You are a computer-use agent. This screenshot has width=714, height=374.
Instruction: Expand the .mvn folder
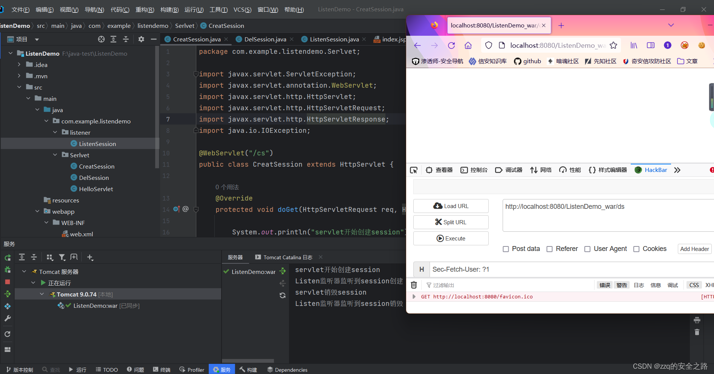pos(19,76)
